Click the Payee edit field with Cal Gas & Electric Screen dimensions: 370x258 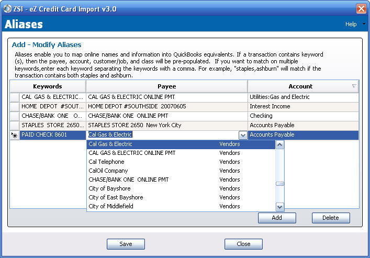(163, 135)
